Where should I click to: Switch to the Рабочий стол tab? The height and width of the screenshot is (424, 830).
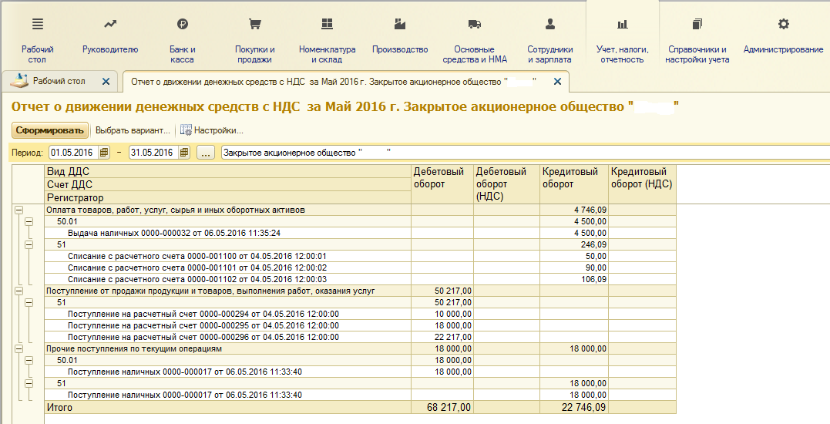[x=59, y=81]
